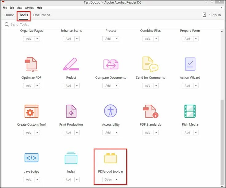Expand the Optimize PDF Add dropdown arrow
This screenshot has height=188, width=226.
pos(37,86)
